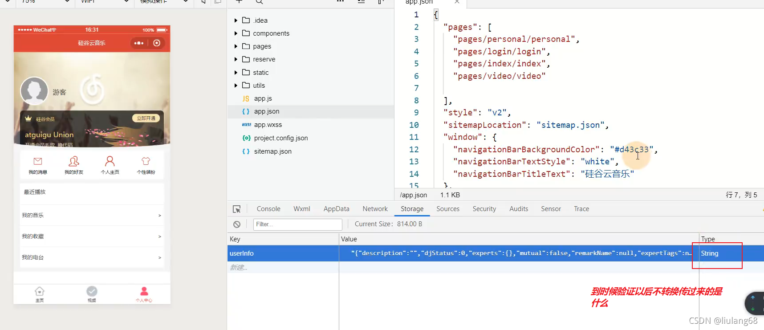Click the utils folder icon
The height and width of the screenshot is (330, 764).
246,85
